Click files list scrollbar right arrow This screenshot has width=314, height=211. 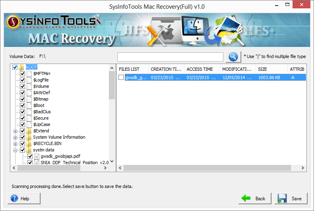[303, 168]
